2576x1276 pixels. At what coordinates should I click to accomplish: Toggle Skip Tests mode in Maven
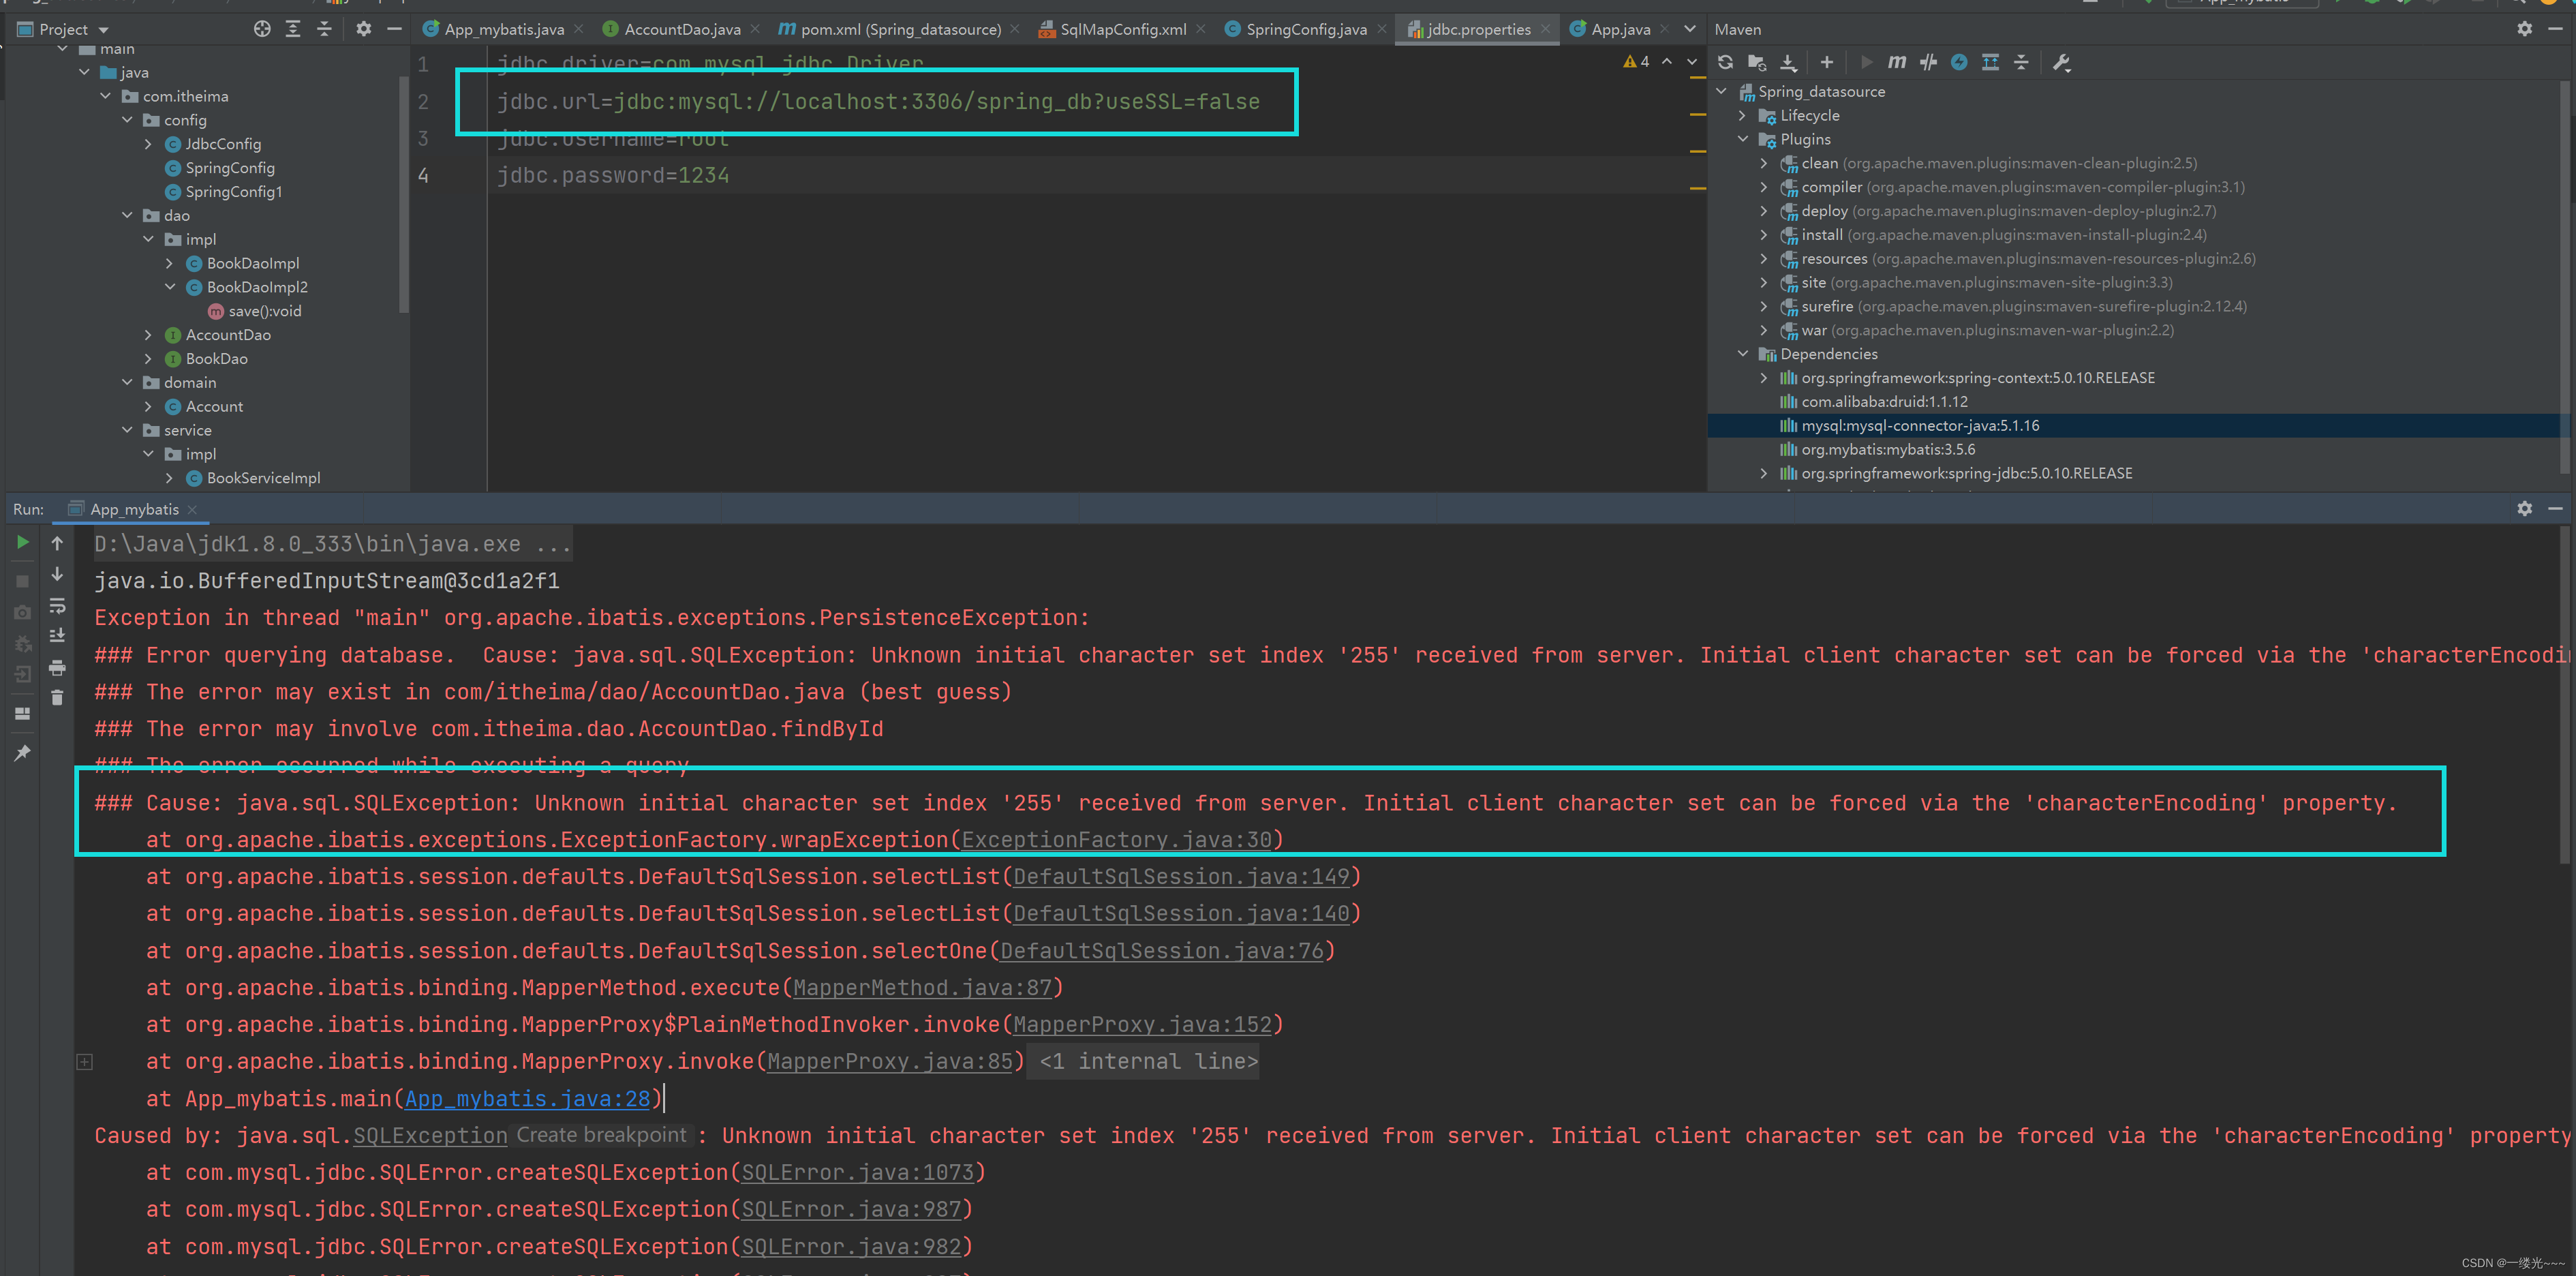coord(1959,62)
